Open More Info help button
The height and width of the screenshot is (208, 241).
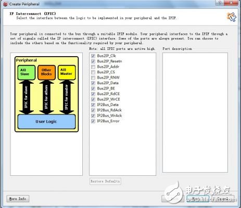[18, 199]
